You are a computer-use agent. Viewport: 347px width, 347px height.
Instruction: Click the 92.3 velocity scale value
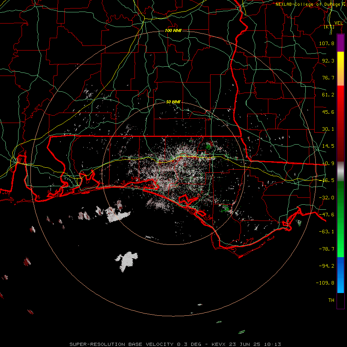pyautogui.click(x=328, y=61)
